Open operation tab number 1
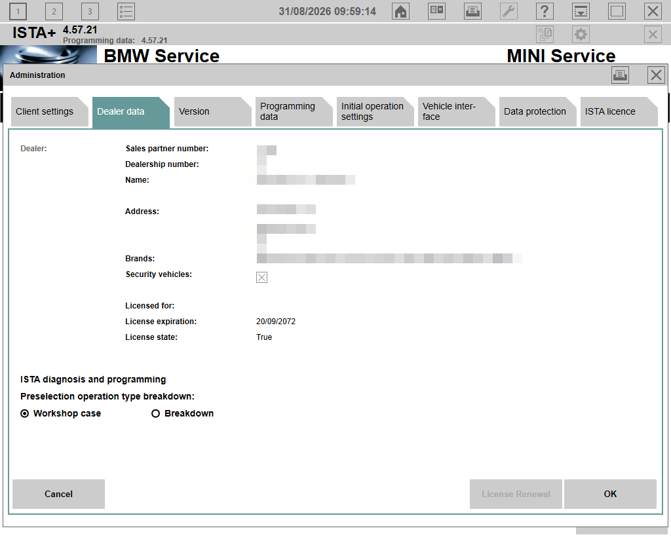Viewport: 671px width, 539px height. tap(18, 12)
